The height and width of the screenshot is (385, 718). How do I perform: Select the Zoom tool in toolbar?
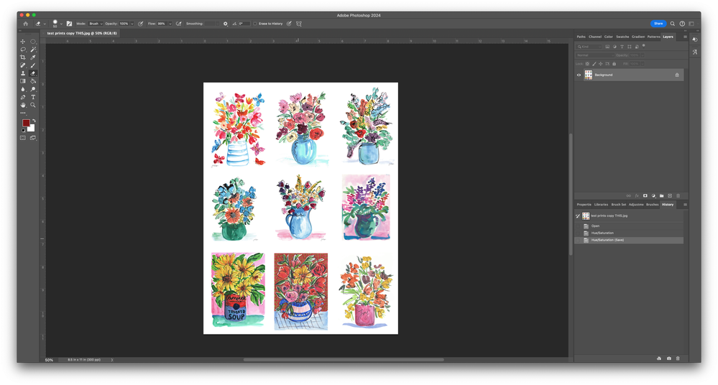pos(33,105)
